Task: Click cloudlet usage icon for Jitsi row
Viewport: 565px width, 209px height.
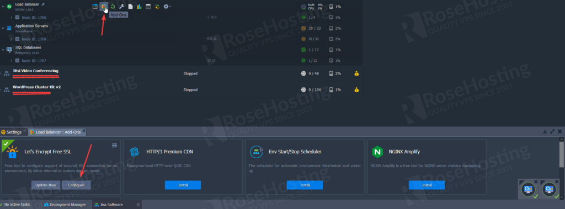Action: 303,73
